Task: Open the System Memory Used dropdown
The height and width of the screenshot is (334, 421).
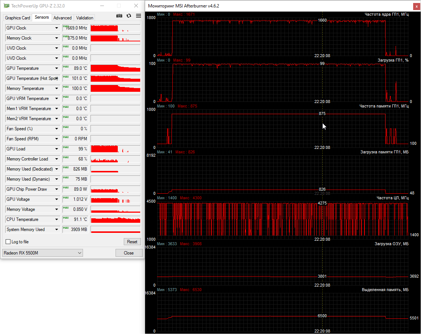Action: tap(56, 230)
